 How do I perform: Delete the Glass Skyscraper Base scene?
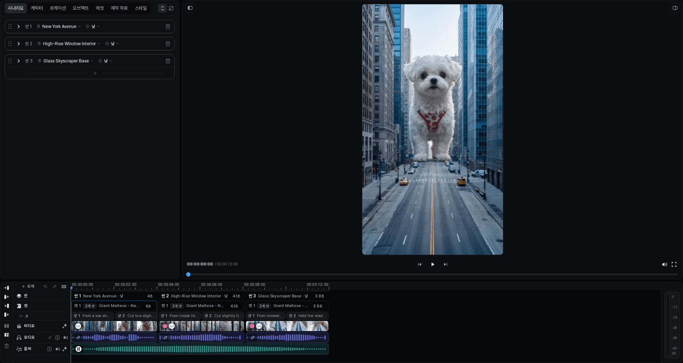(x=168, y=61)
